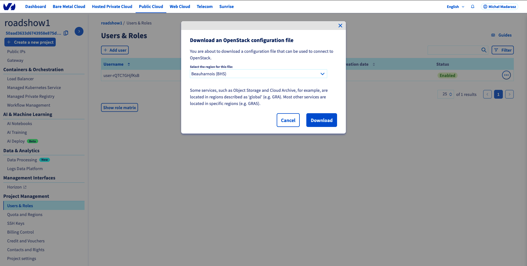Open Gateway in the sidebar
This screenshot has width=527, height=266.
(15, 60)
